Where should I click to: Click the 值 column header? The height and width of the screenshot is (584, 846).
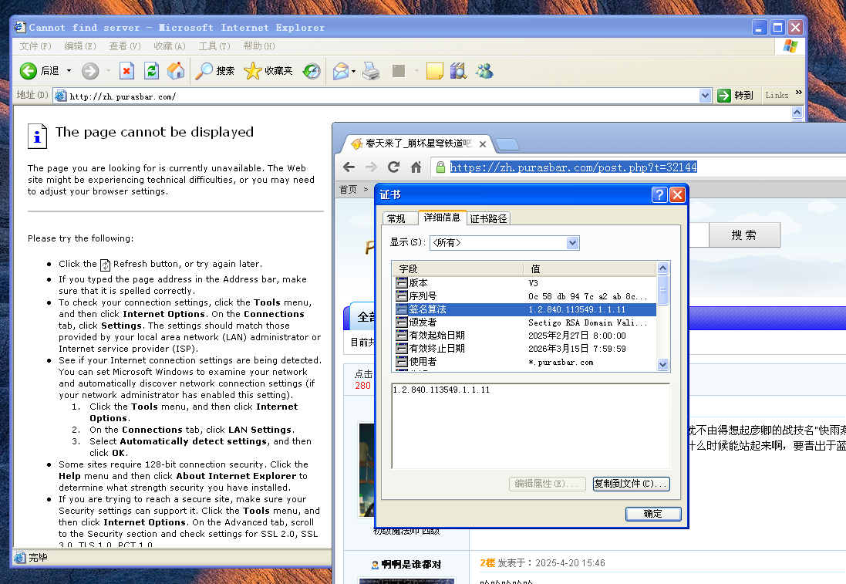click(x=590, y=268)
